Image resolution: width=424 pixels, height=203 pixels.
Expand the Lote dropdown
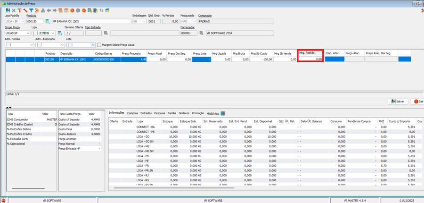[92, 45]
